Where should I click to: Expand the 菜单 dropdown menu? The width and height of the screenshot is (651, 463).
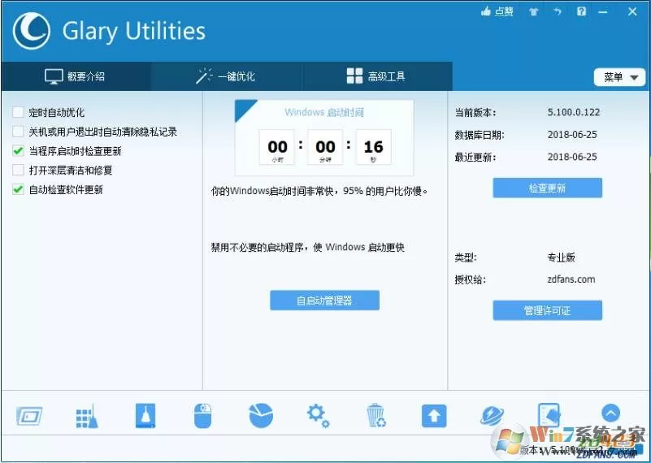click(620, 77)
